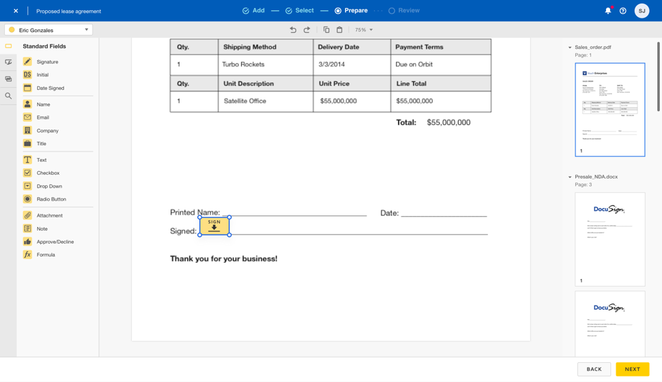Click the "Thank you for your business!" text
The height and width of the screenshot is (382, 662).
(224, 259)
